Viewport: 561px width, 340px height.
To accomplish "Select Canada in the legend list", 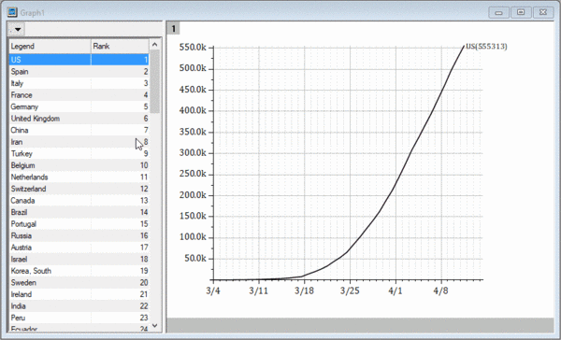I will 79,201.
